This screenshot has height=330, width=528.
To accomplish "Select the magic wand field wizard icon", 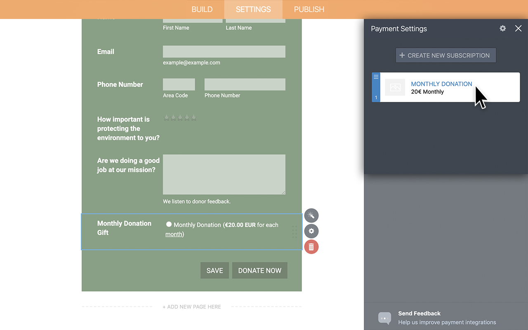I will [311, 215].
